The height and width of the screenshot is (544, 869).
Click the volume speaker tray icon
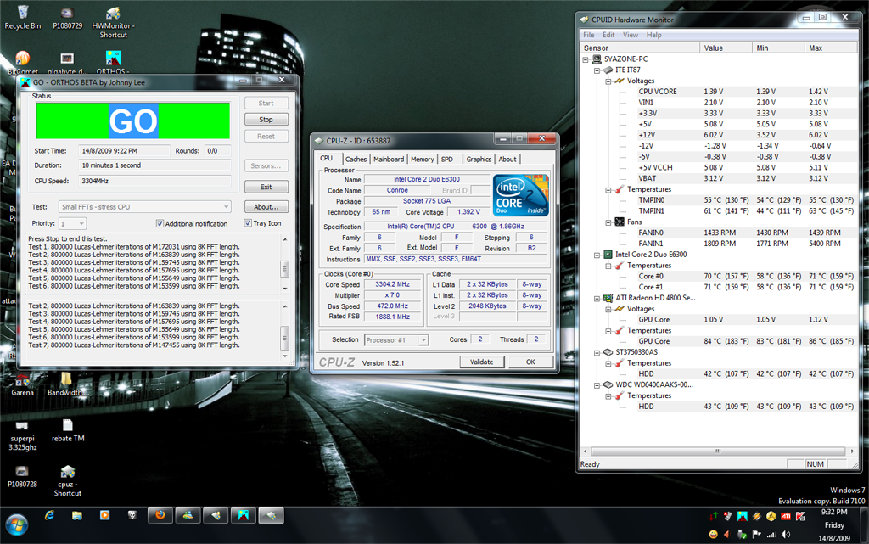click(785, 534)
